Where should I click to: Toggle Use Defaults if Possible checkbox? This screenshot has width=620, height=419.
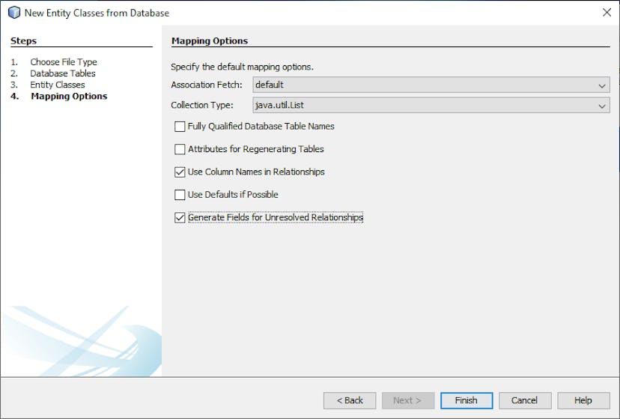click(x=180, y=195)
